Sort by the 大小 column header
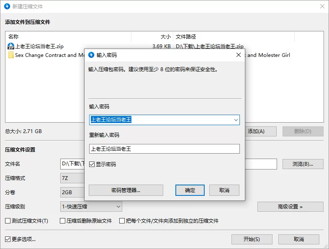The width and height of the screenshot is (329, 249). [x=152, y=37]
